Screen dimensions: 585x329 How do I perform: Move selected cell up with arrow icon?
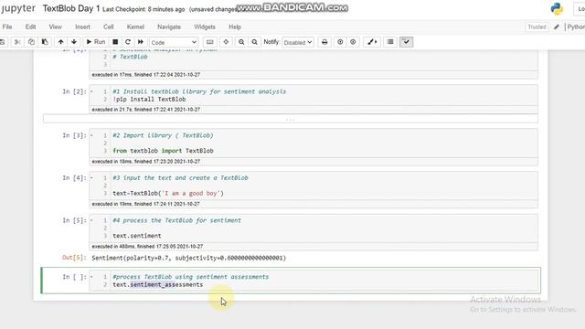pos(61,42)
